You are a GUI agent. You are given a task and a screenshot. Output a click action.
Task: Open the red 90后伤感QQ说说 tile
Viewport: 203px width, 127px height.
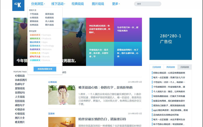[100, 30]
